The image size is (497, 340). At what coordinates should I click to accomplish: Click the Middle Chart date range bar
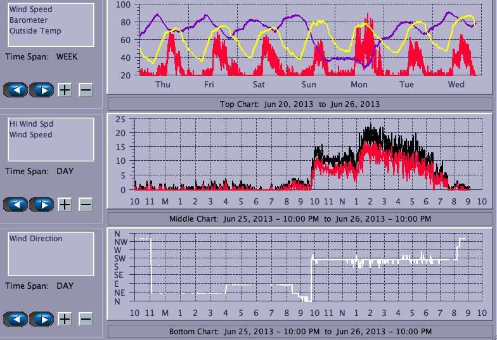[x=300, y=218]
